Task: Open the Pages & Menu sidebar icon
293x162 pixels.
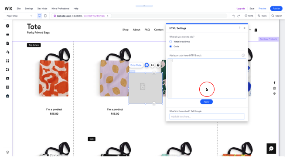Action: 7,43
